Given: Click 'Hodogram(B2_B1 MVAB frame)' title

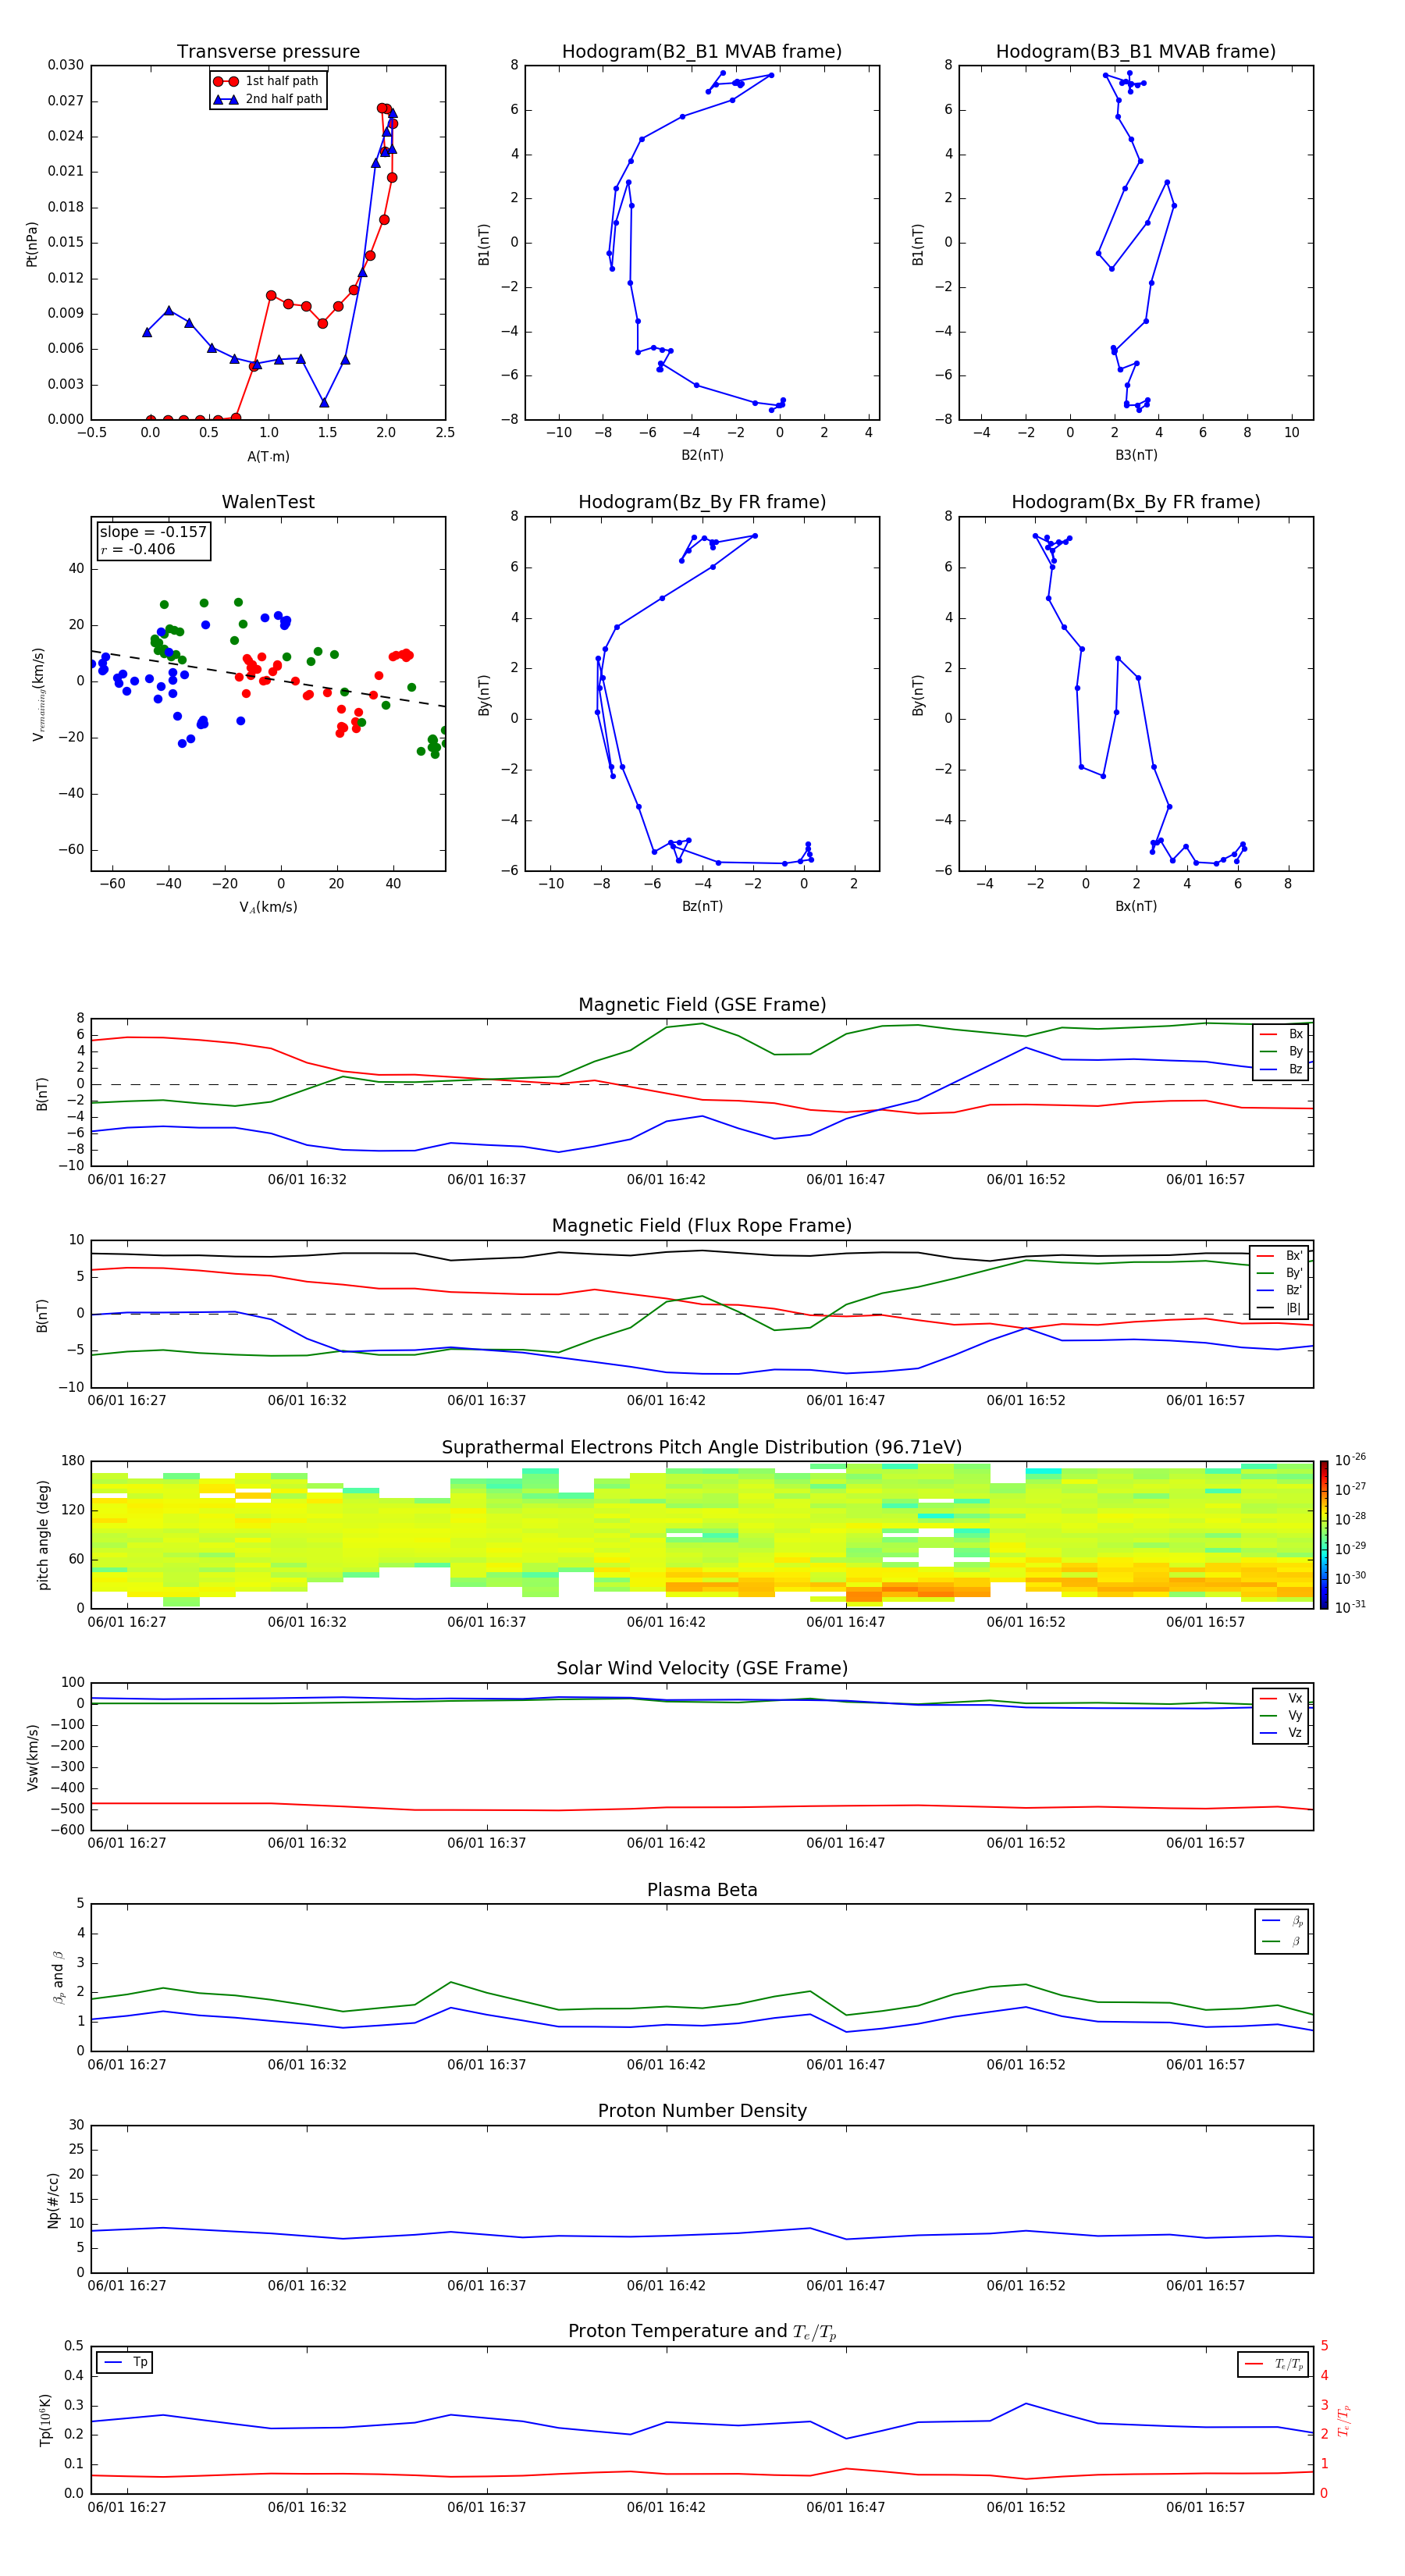Looking at the screenshot, I should 702,52.
